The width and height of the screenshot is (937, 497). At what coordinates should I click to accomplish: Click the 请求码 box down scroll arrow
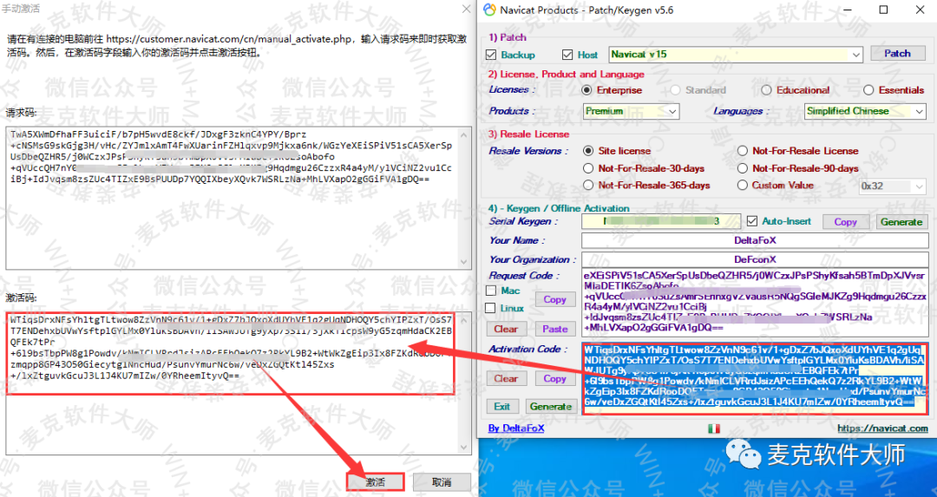(465, 262)
